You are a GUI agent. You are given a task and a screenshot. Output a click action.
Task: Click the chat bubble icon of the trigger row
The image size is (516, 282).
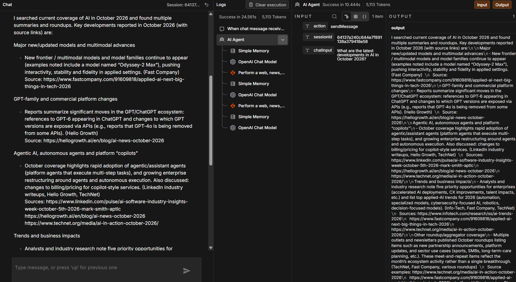[x=222, y=29]
